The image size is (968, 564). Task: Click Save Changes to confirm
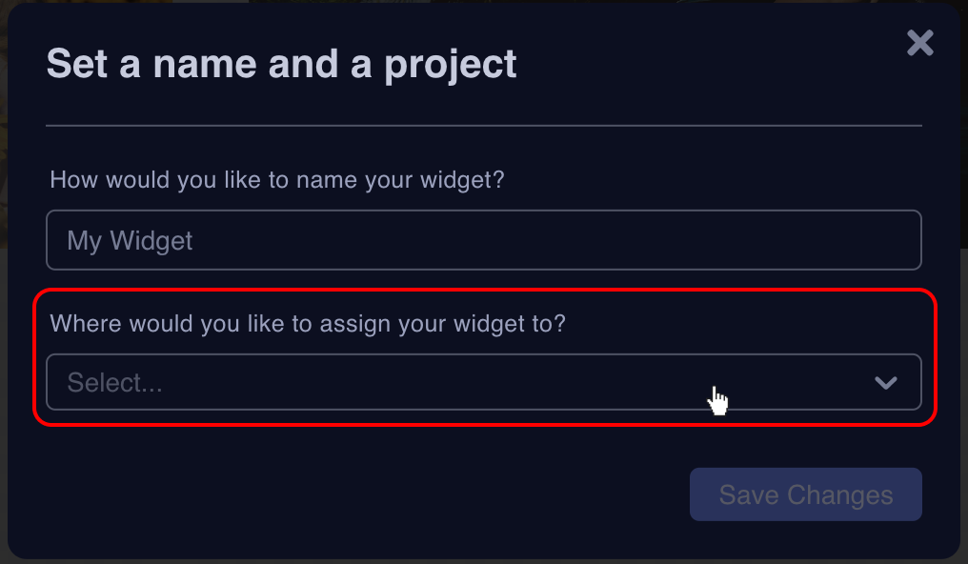pos(805,493)
